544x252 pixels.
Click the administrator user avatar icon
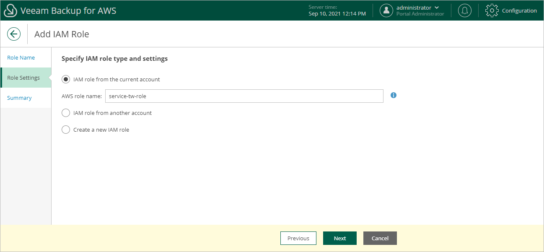point(386,10)
